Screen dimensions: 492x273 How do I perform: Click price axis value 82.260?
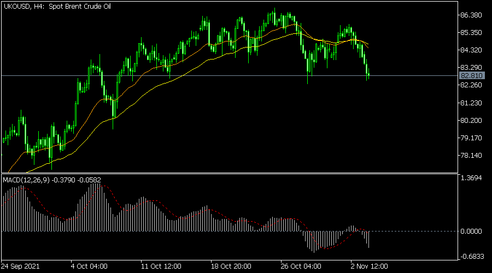(x=471, y=85)
